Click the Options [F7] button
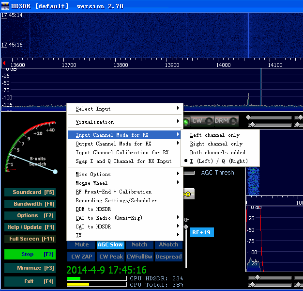Viewport: 303px width, 291px height. pyautogui.click(x=30, y=215)
